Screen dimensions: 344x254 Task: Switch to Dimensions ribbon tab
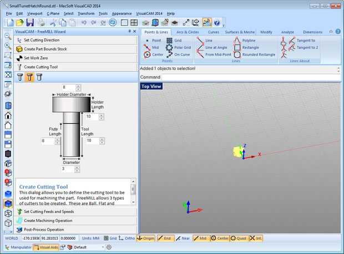pyautogui.click(x=312, y=32)
